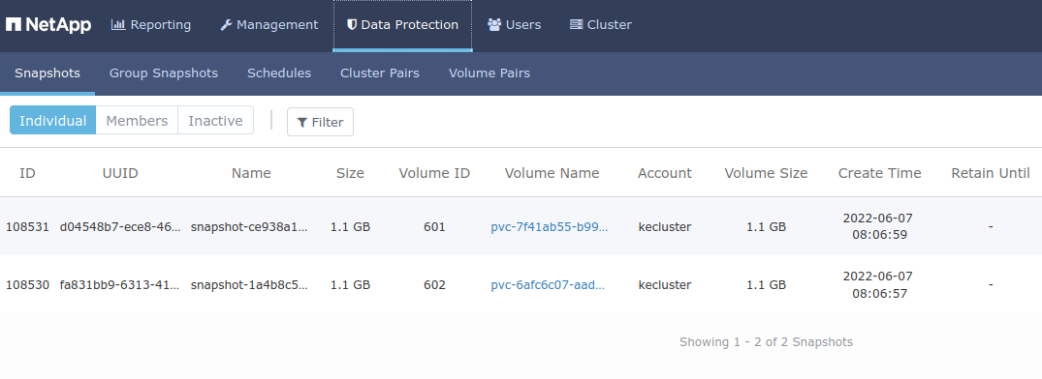Click account kecluster in row 108530
Screen dimensions: 1042x379
(665, 285)
